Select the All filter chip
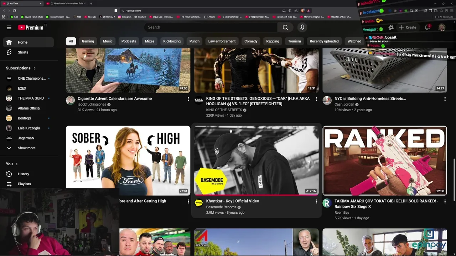Screen dimensions: 456x256 tap(71, 41)
